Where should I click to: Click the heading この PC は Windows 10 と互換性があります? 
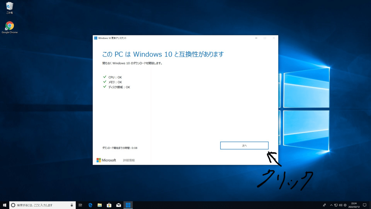[x=163, y=54]
